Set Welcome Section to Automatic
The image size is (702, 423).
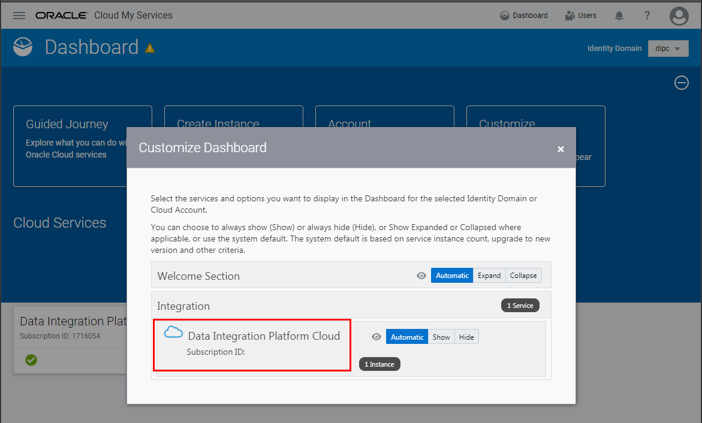click(x=452, y=276)
